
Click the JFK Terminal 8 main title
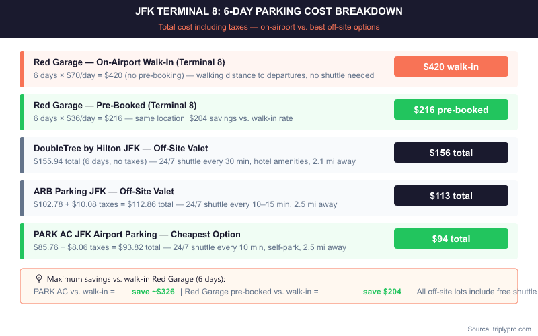pyautogui.click(x=269, y=12)
